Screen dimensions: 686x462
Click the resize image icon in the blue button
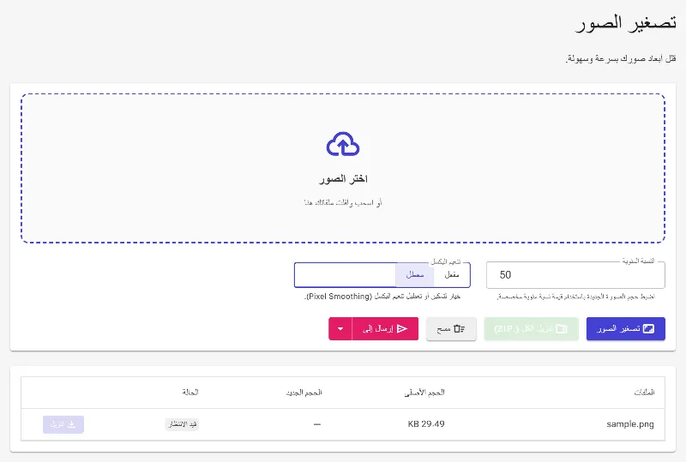point(649,328)
